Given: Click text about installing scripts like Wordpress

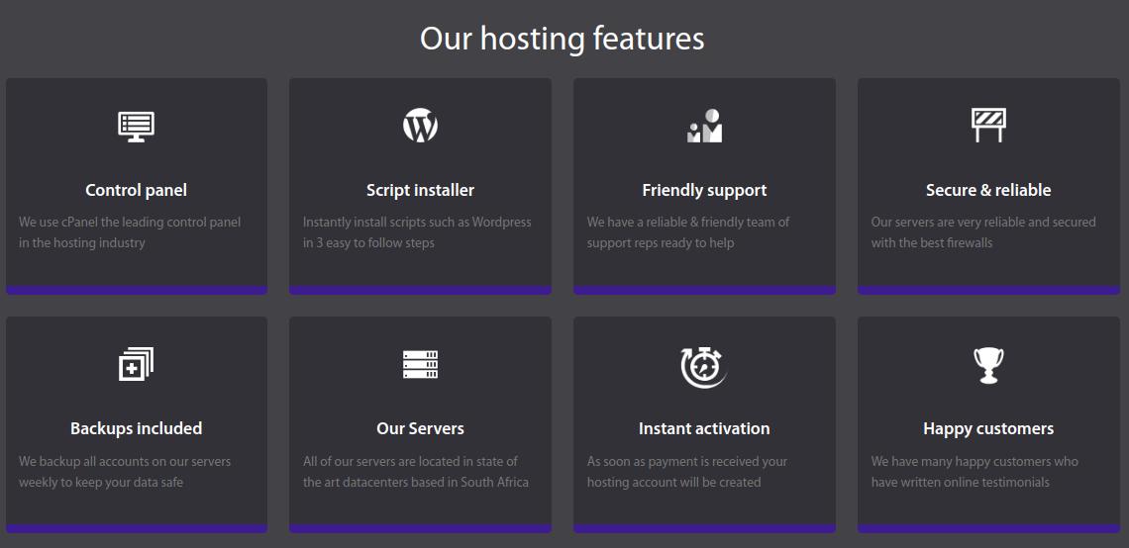Looking at the screenshot, I should pos(417,232).
